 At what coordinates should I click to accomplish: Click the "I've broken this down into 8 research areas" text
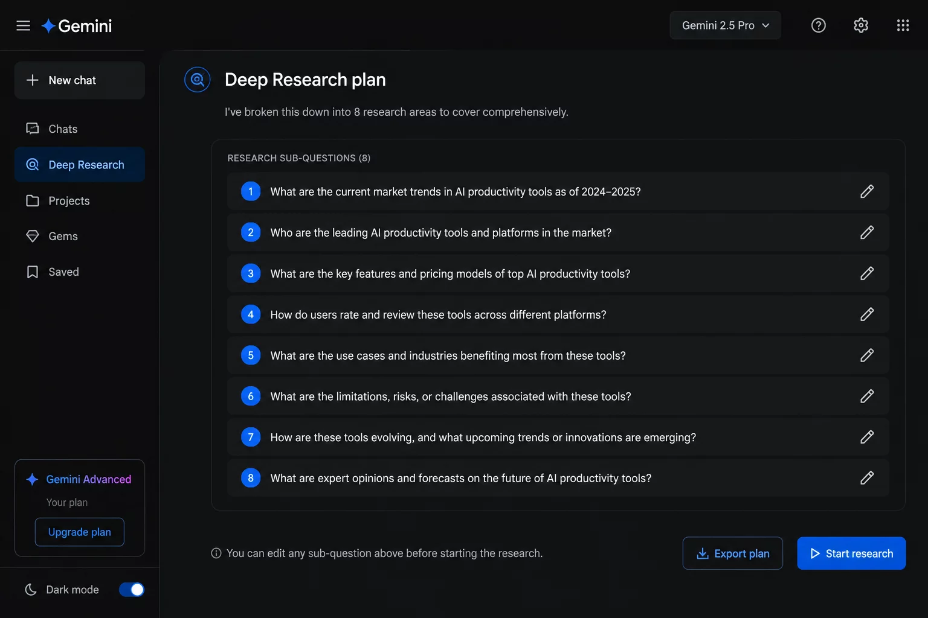click(x=396, y=112)
